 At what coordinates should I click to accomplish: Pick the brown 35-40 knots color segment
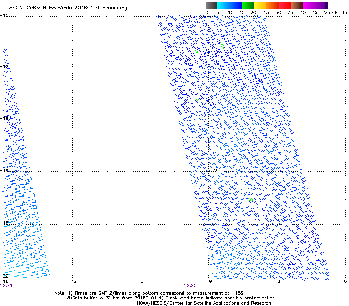click(x=297, y=6)
